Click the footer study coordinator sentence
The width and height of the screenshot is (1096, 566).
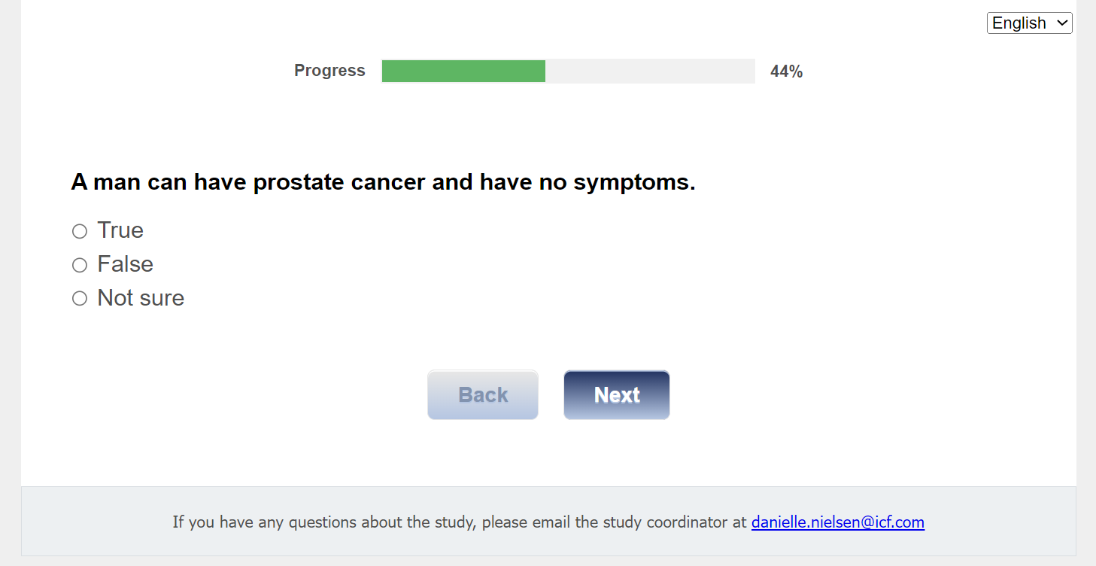coord(459,522)
